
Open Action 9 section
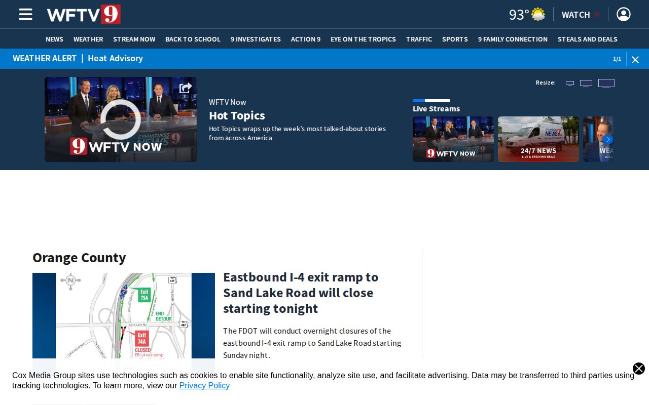(x=306, y=39)
